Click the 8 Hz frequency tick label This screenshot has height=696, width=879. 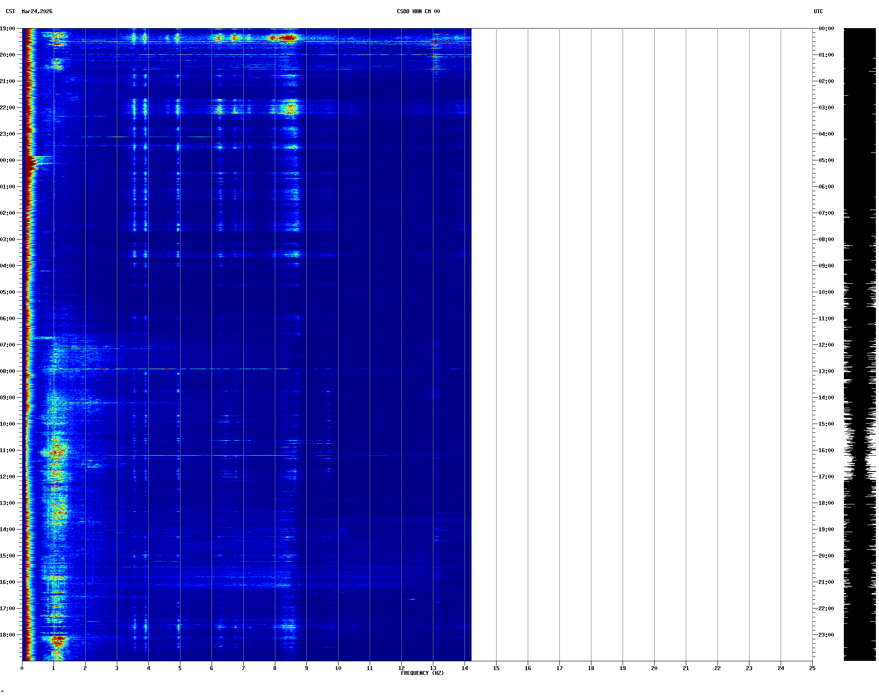[275, 668]
